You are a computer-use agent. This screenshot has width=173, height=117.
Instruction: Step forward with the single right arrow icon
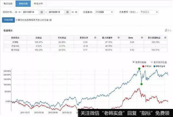(72, 12)
